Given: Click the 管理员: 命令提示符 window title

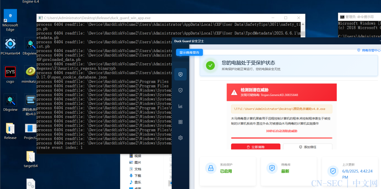Looking at the screenshot, I should [359, 17].
